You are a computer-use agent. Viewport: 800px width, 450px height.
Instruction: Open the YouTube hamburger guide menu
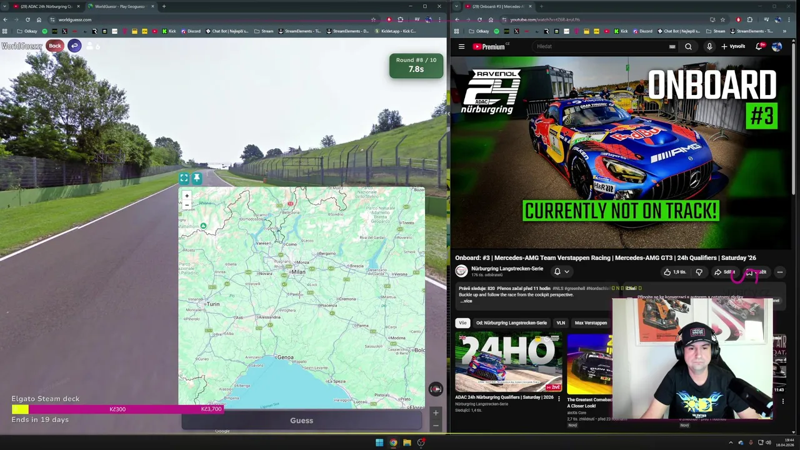pyautogui.click(x=461, y=46)
